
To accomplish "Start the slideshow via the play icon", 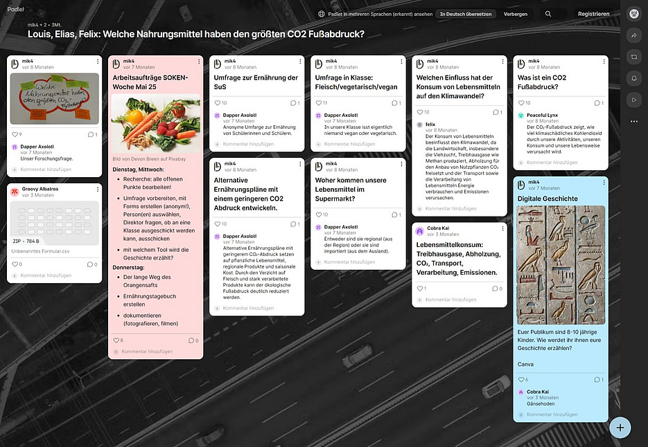I will click(633, 99).
